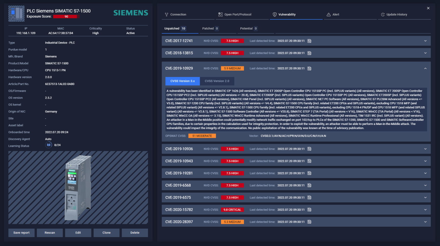Expand the CVE-2019-6575 entry

425,198
